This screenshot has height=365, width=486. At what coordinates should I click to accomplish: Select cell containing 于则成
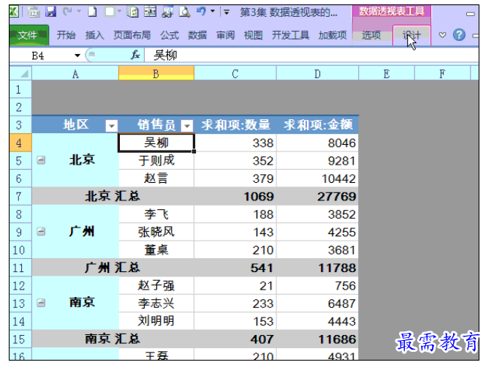(x=156, y=161)
